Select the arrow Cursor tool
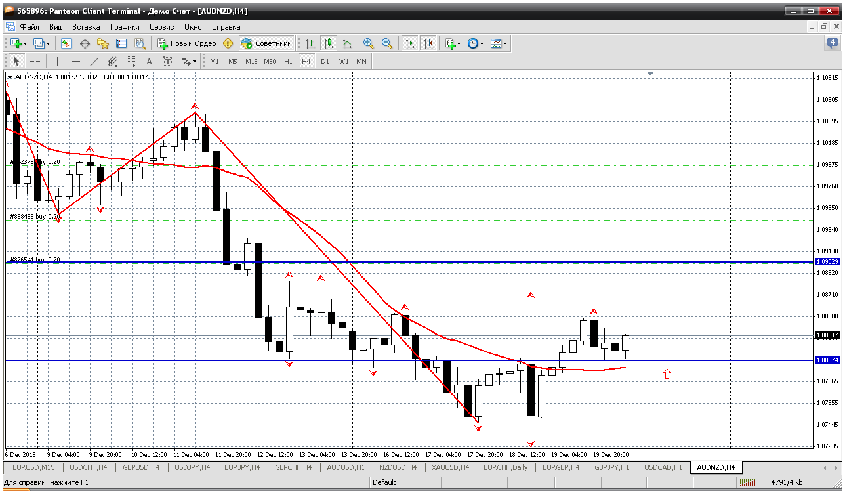 coord(16,61)
